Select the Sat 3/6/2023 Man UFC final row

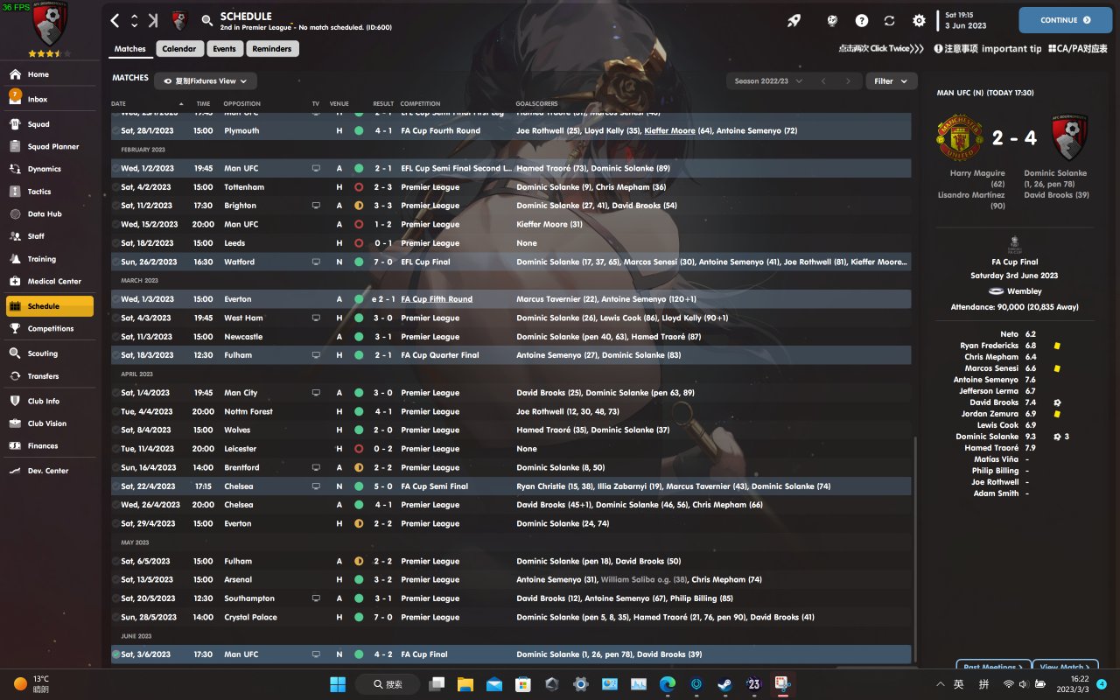pos(511,654)
